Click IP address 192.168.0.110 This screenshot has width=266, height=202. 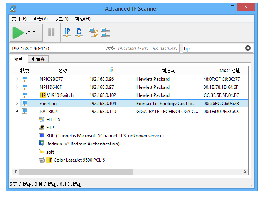click(103, 112)
